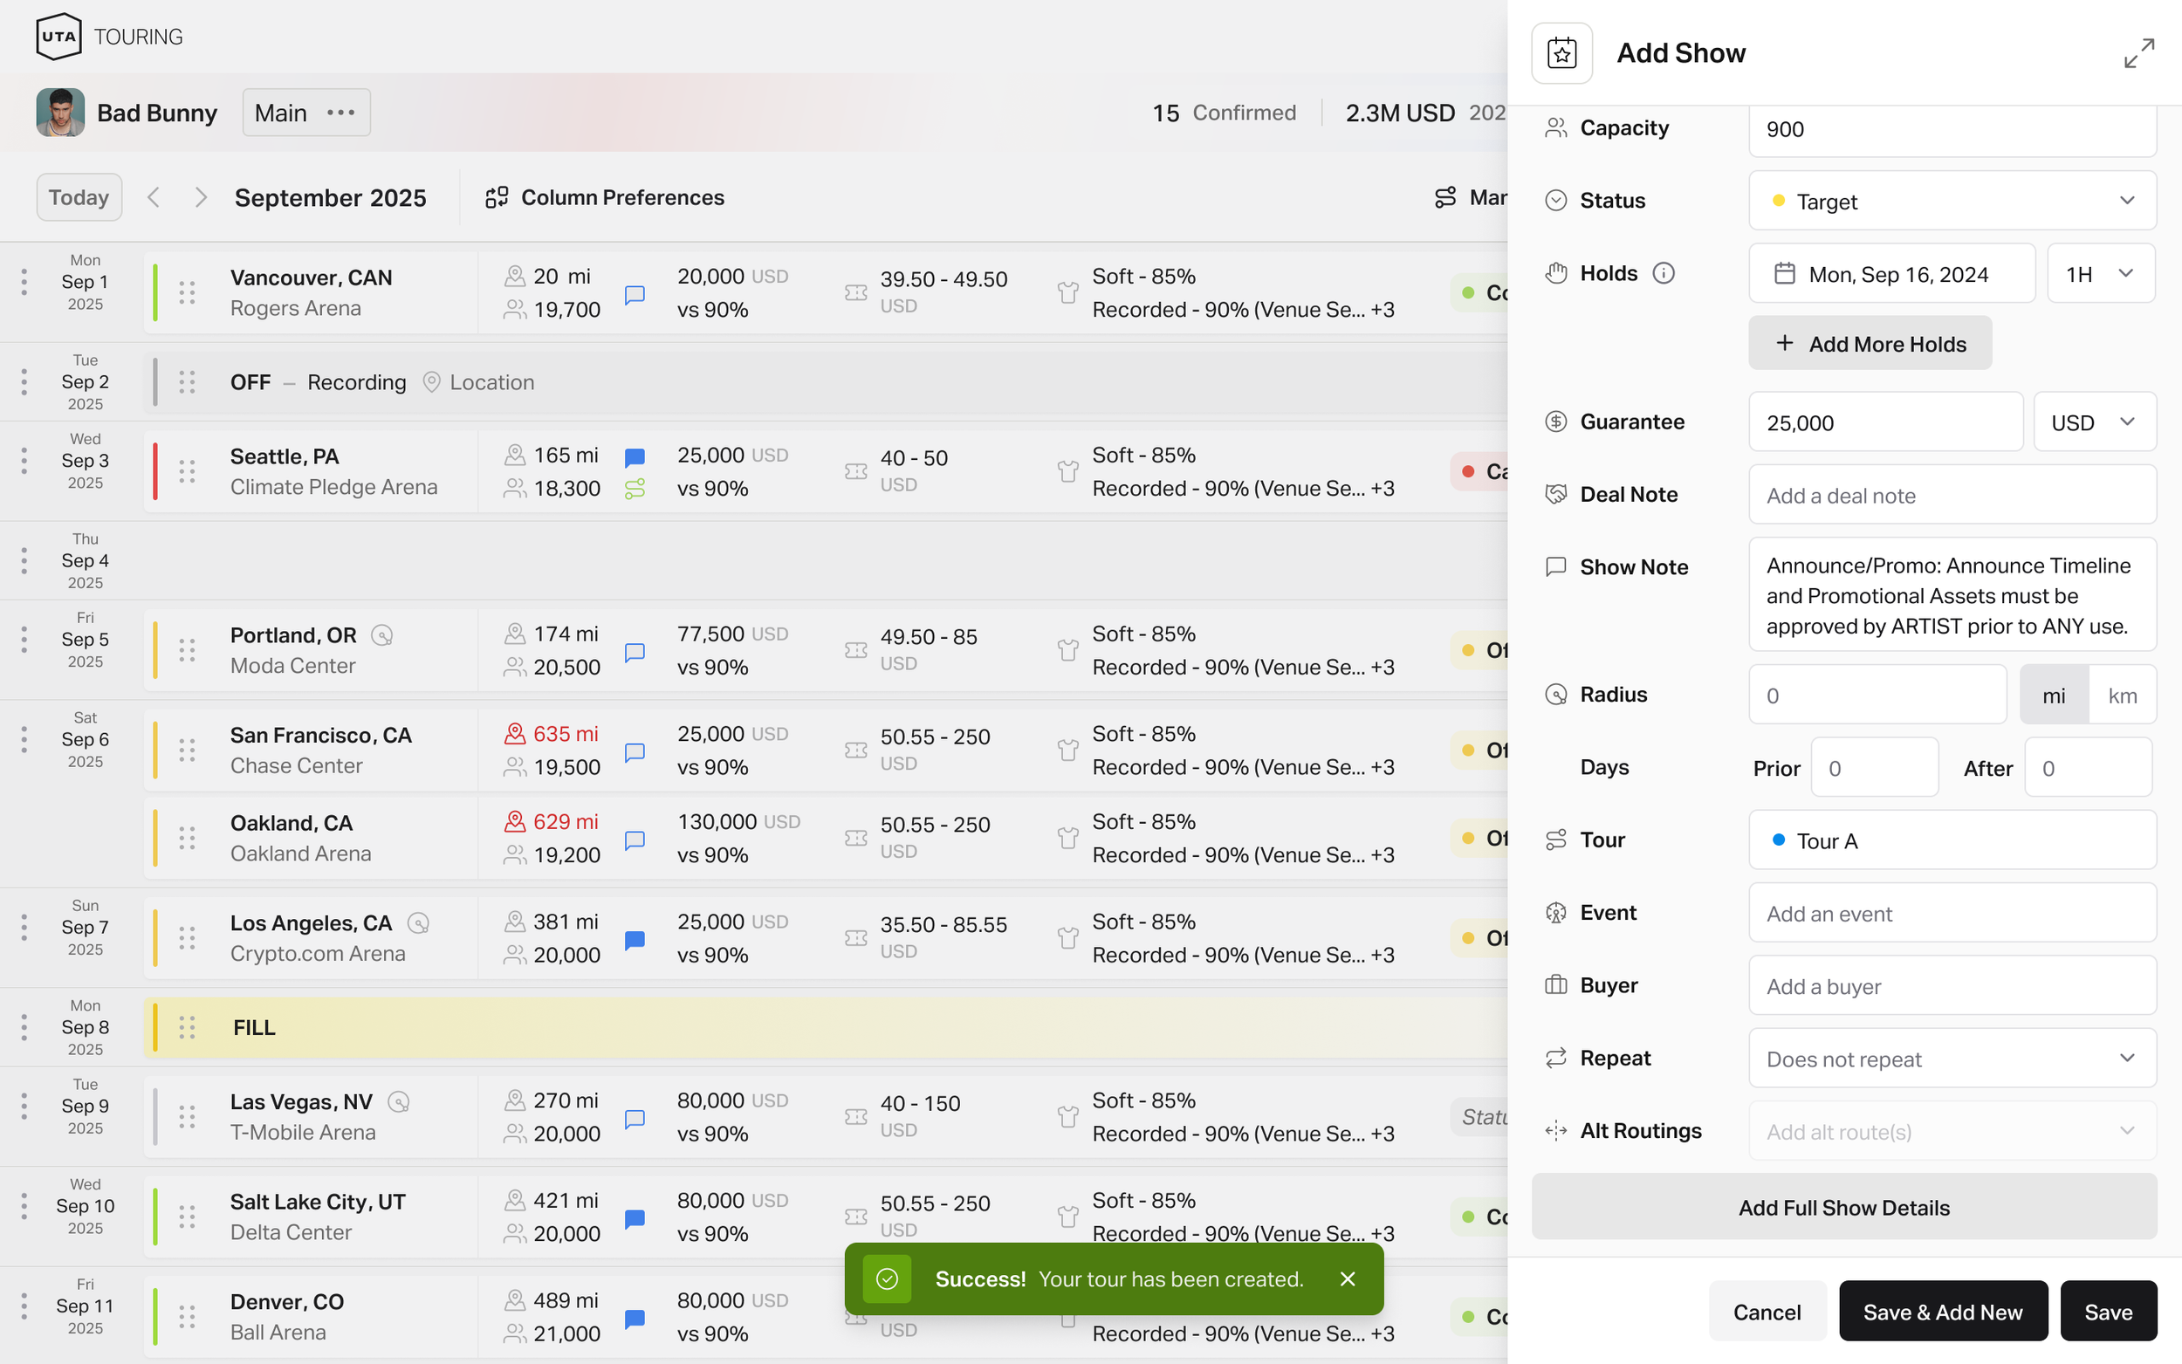
Task: Expand the USD currency dropdown
Action: tap(2094, 422)
